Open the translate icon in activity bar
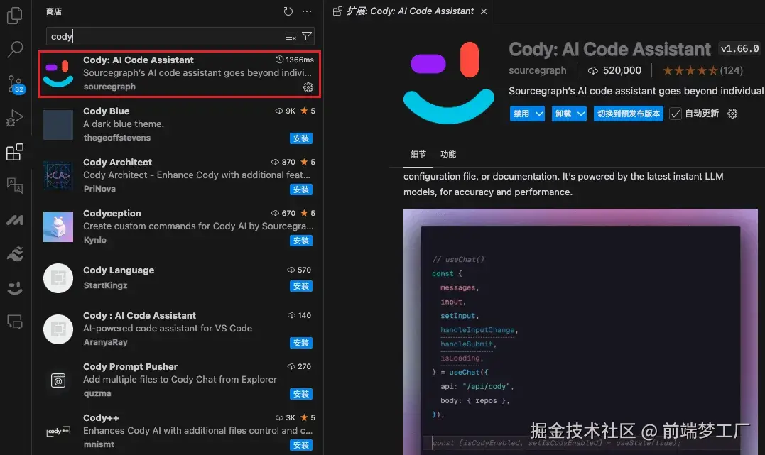 click(15, 185)
